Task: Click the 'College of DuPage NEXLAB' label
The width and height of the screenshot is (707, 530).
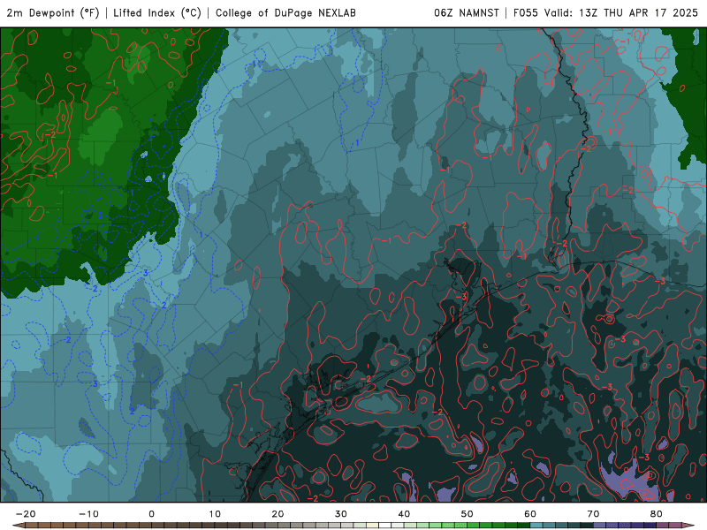Action: (x=285, y=13)
